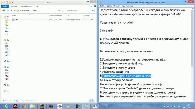Open Notepad's Файл menu
The image size is (195, 109).
tap(102, 6)
